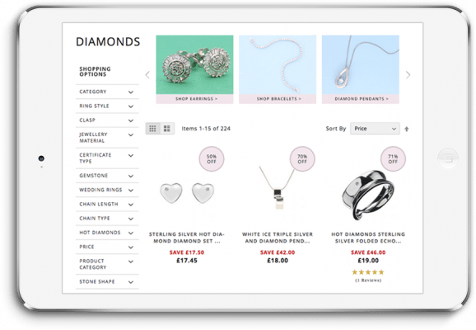Viewport: 476px width, 330px height.
Task: Open the Shop Earrings link
Action: [194, 99]
